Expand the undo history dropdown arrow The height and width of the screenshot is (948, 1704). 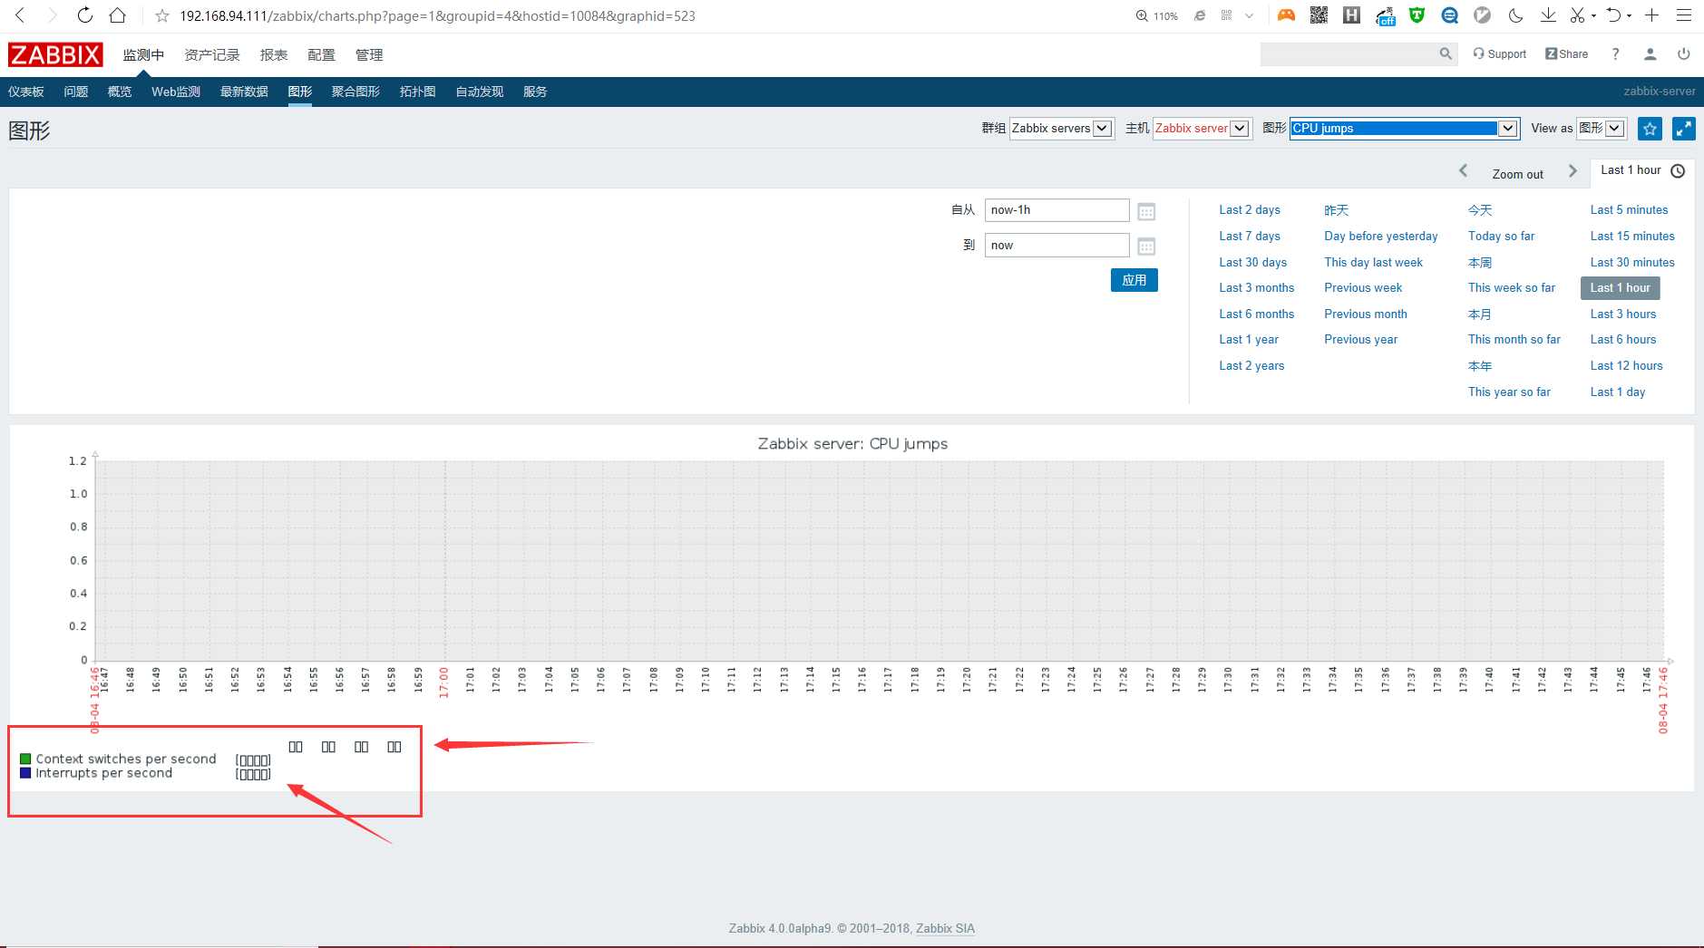1629,16
